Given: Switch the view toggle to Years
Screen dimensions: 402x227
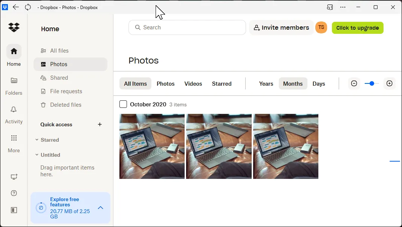Looking at the screenshot, I should 266,83.
